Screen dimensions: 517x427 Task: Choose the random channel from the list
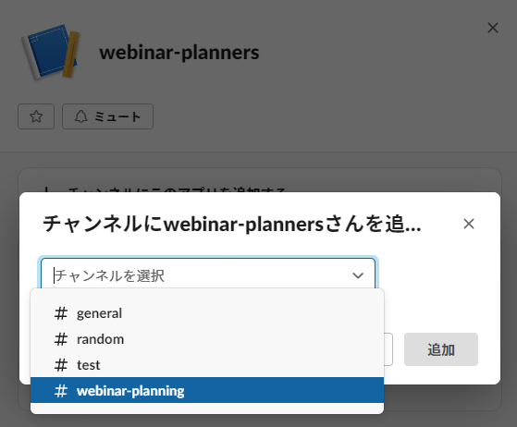pyautogui.click(x=207, y=339)
